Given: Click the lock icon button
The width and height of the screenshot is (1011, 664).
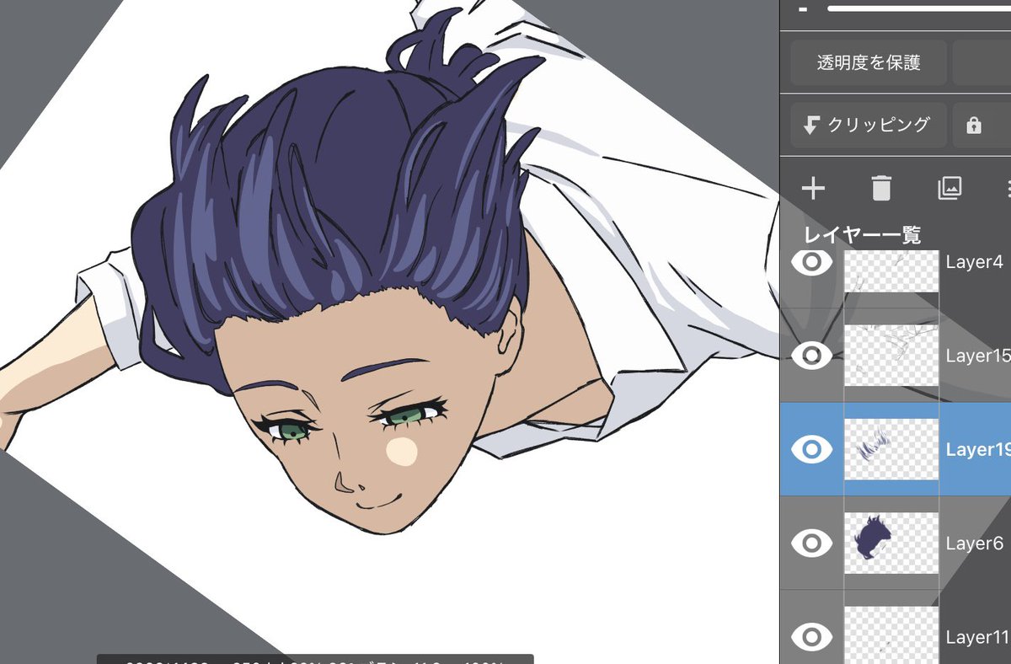Looking at the screenshot, I should click(x=974, y=126).
